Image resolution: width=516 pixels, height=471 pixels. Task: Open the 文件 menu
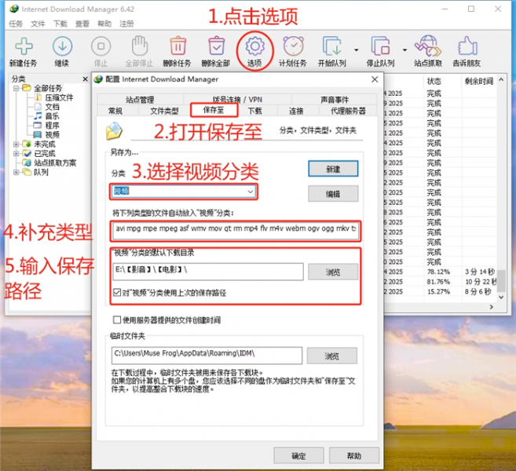pos(38,24)
